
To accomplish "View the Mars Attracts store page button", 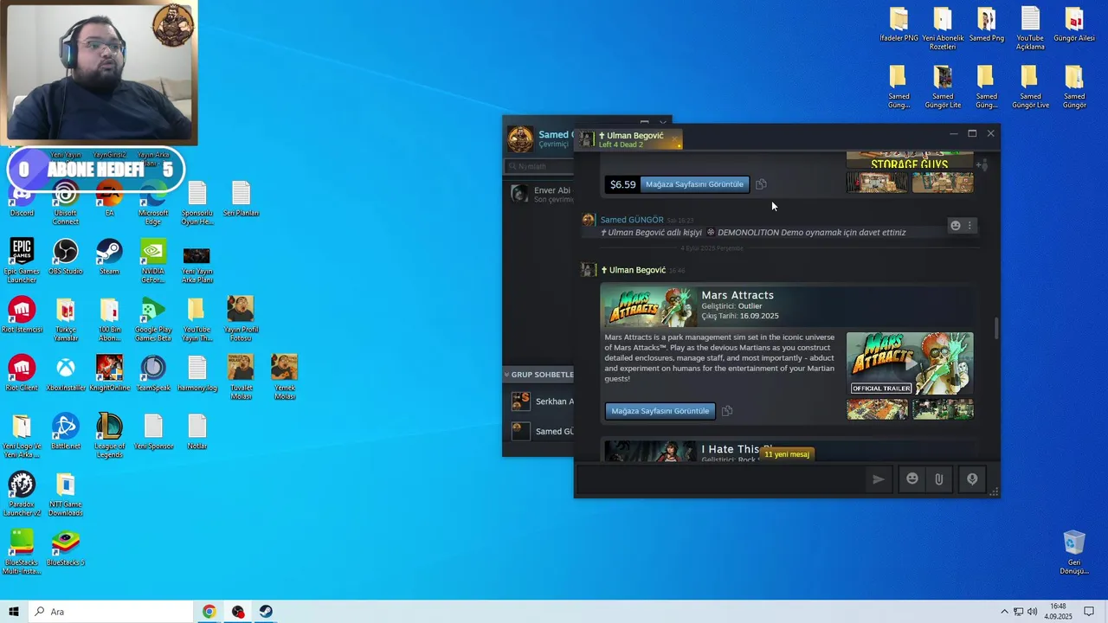I will 660,411.
